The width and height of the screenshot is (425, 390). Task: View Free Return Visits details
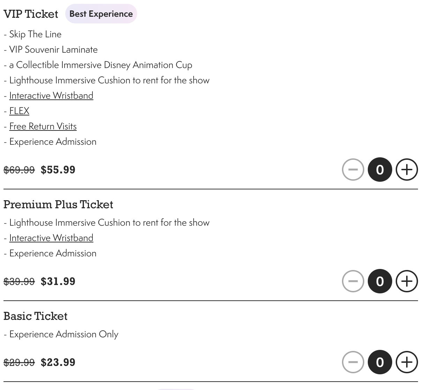43,126
